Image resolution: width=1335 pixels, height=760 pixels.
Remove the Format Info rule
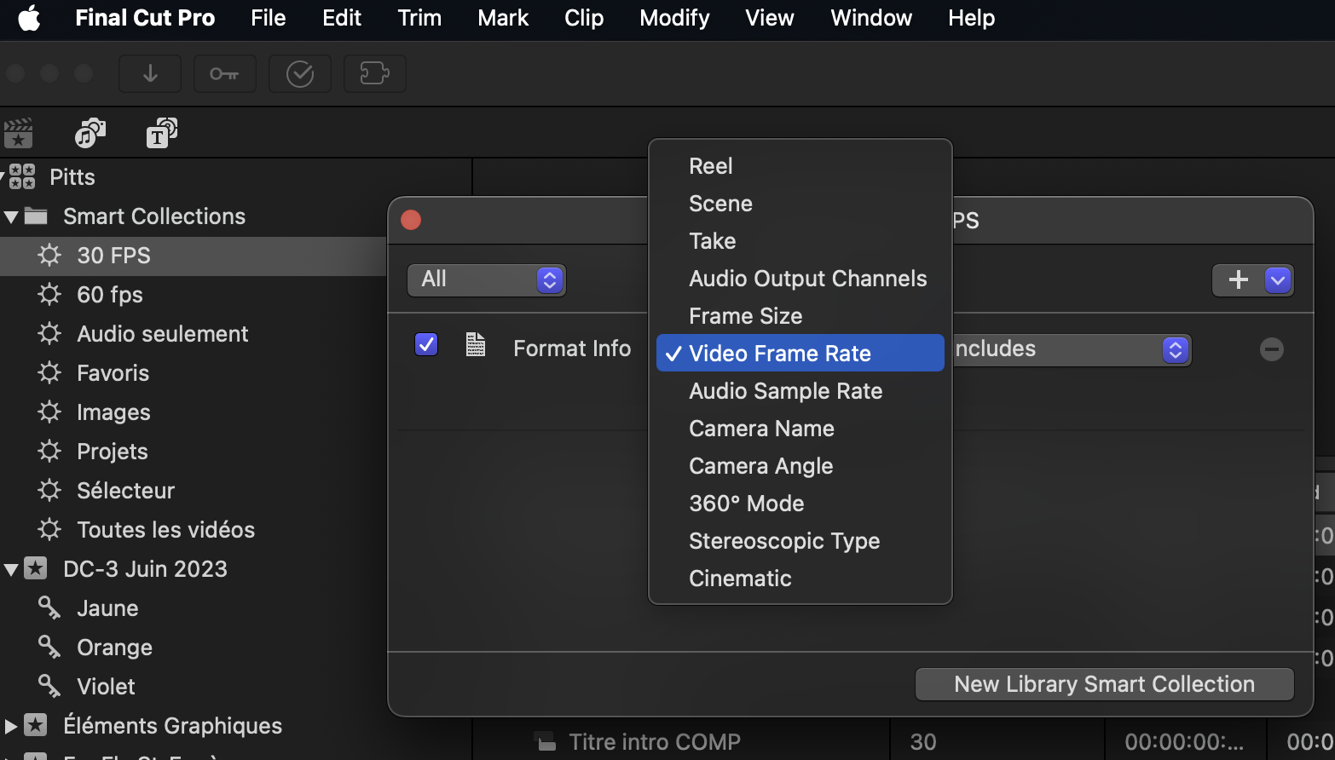coord(1271,349)
